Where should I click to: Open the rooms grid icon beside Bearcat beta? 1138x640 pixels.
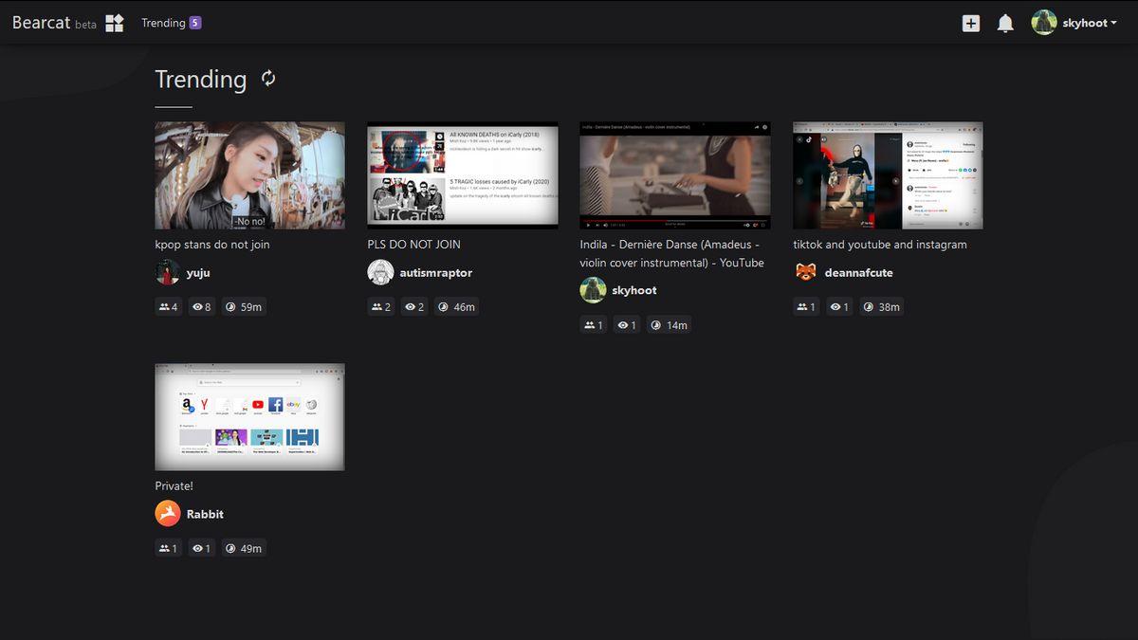[x=115, y=23]
